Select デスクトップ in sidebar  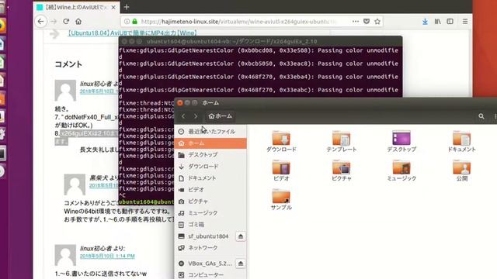pos(210,155)
